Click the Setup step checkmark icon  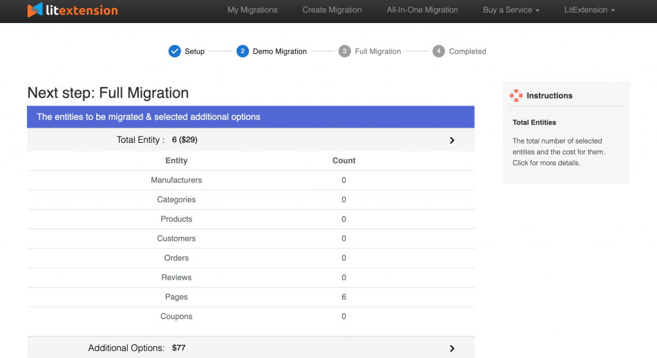point(175,51)
